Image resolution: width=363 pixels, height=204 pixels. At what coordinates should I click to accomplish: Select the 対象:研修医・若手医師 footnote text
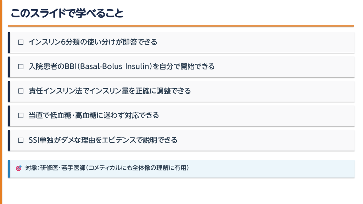[56, 168]
